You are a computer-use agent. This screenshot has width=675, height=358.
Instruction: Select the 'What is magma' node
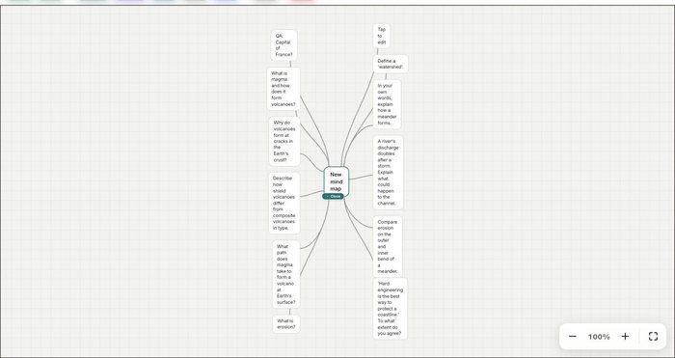283,89
